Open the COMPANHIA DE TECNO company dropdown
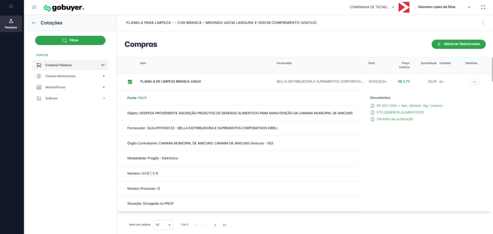 [372, 7]
